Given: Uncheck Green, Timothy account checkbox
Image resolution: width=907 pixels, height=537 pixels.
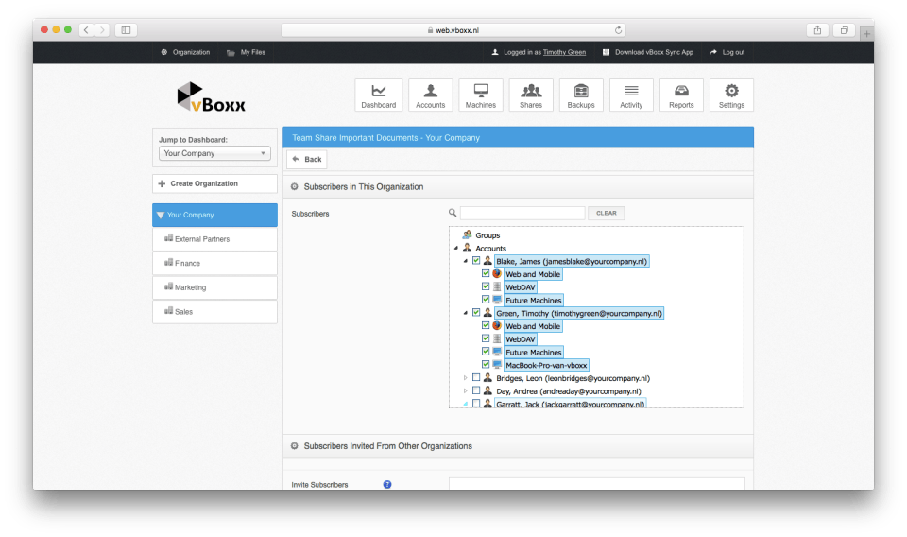Looking at the screenshot, I should pyautogui.click(x=476, y=313).
